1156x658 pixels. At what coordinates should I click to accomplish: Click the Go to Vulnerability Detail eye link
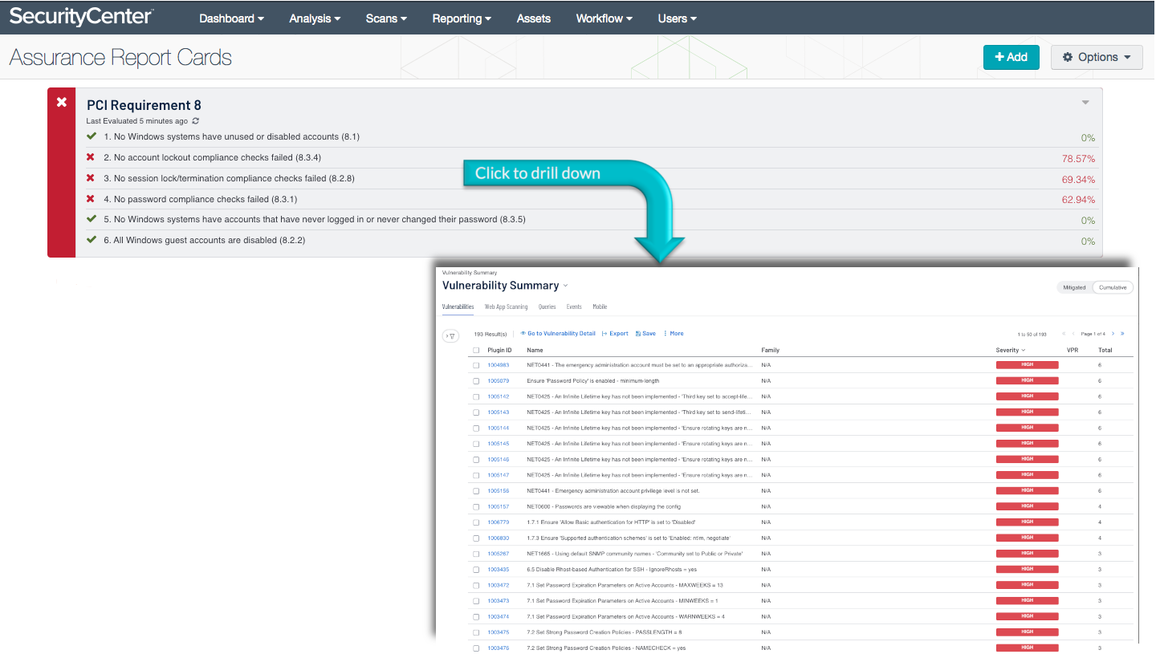pos(558,334)
